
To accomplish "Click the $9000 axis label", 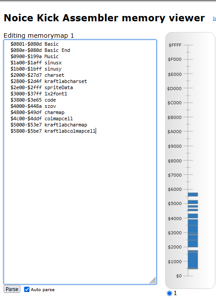I will coord(174,146).
